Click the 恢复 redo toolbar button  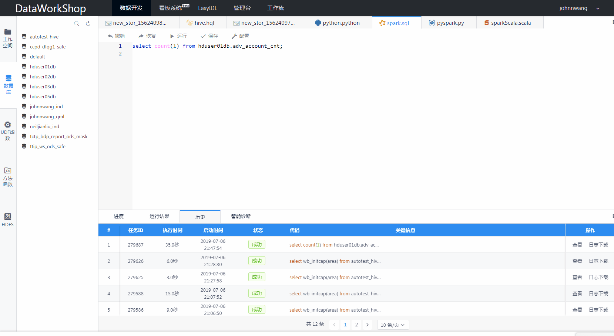click(x=147, y=36)
